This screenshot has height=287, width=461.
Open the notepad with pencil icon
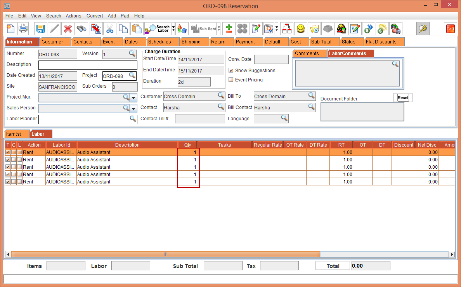256,29
